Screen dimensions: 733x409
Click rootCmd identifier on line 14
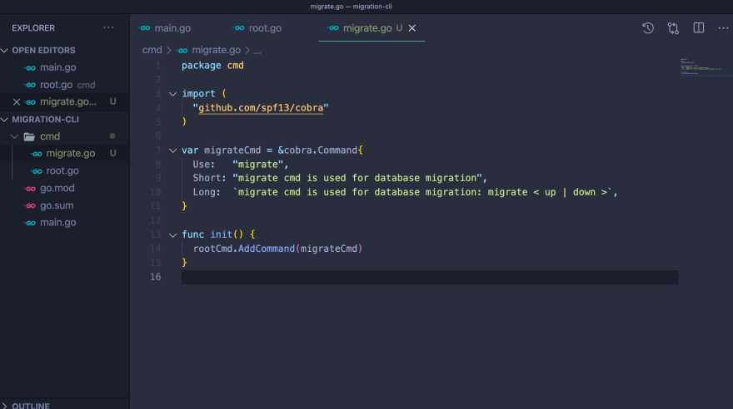pyautogui.click(x=212, y=249)
